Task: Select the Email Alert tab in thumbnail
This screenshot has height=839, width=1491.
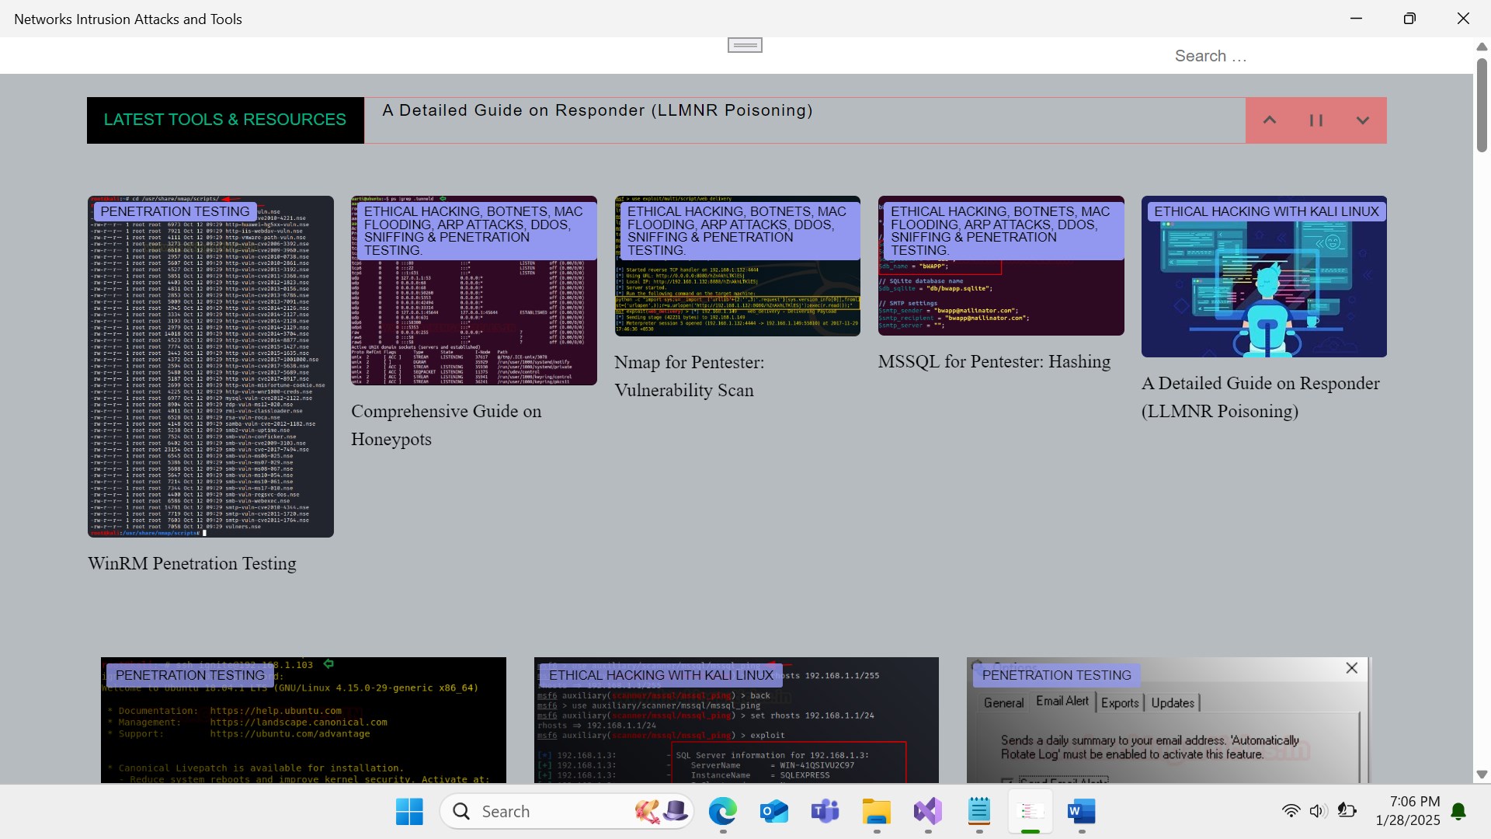Action: pyautogui.click(x=1062, y=701)
